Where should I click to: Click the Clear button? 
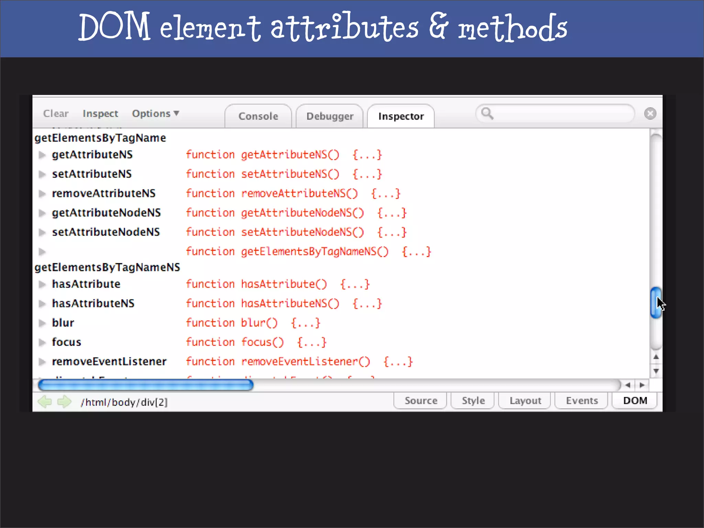56,113
